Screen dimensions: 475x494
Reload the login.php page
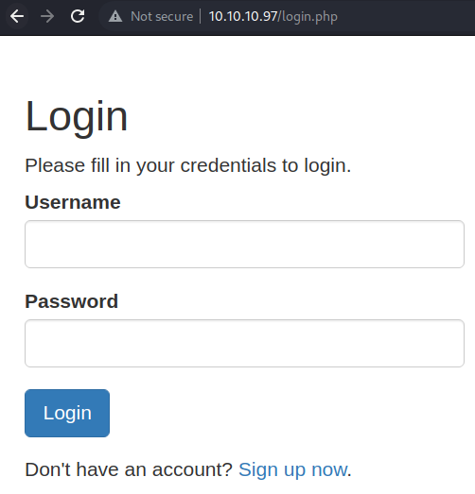pyautogui.click(x=78, y=16)
